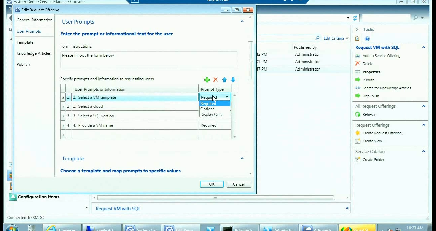The width and height of the screenshot is (436, 231).
Task: Click the Prompt Type column header
Action: (x=215, y=89)
